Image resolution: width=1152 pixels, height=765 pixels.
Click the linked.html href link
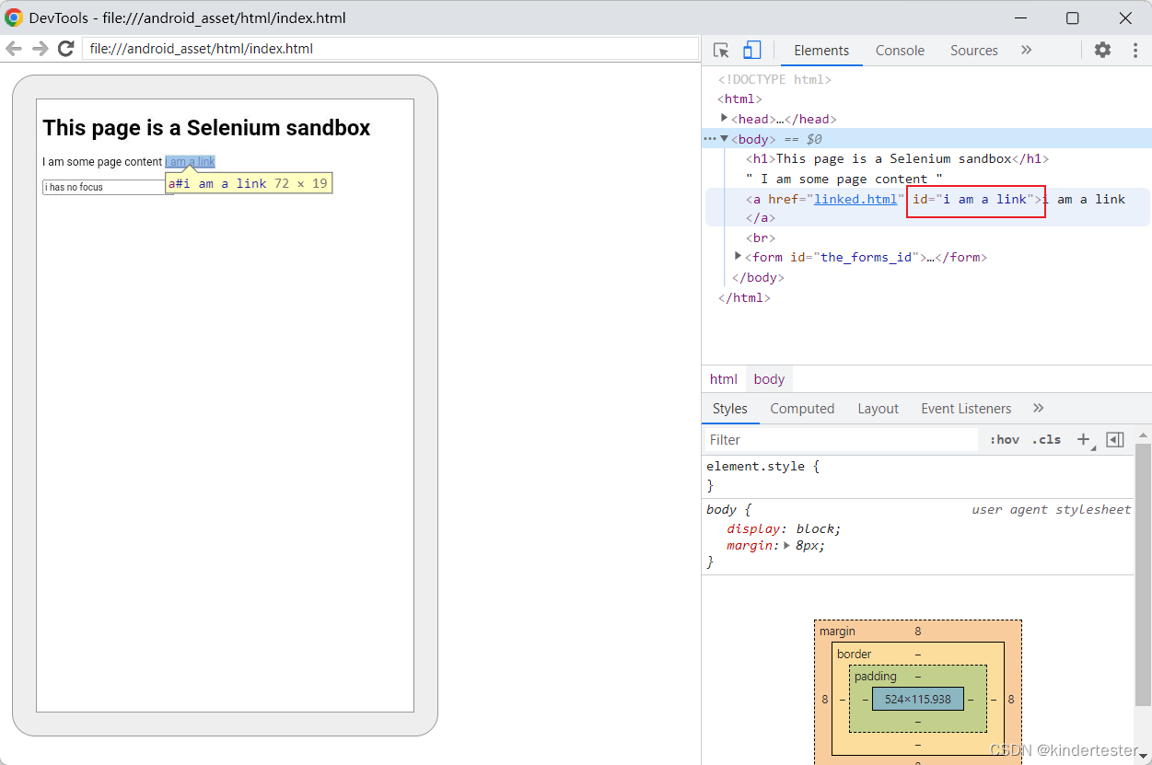855,199
